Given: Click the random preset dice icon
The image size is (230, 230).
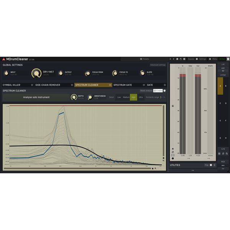Looking at the screenshot, I should click(x=177, y=59).
